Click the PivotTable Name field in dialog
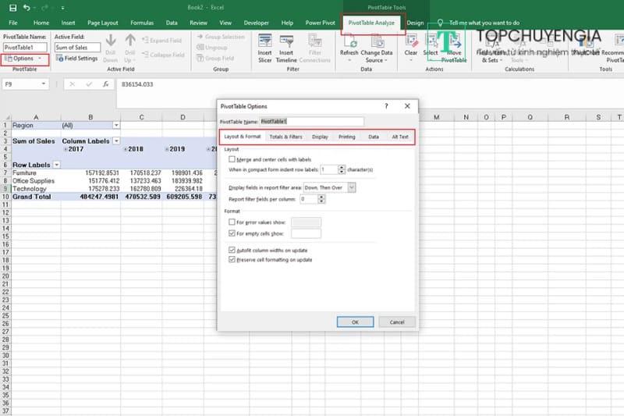Screen dimensions: 624x416 (310, 121)
